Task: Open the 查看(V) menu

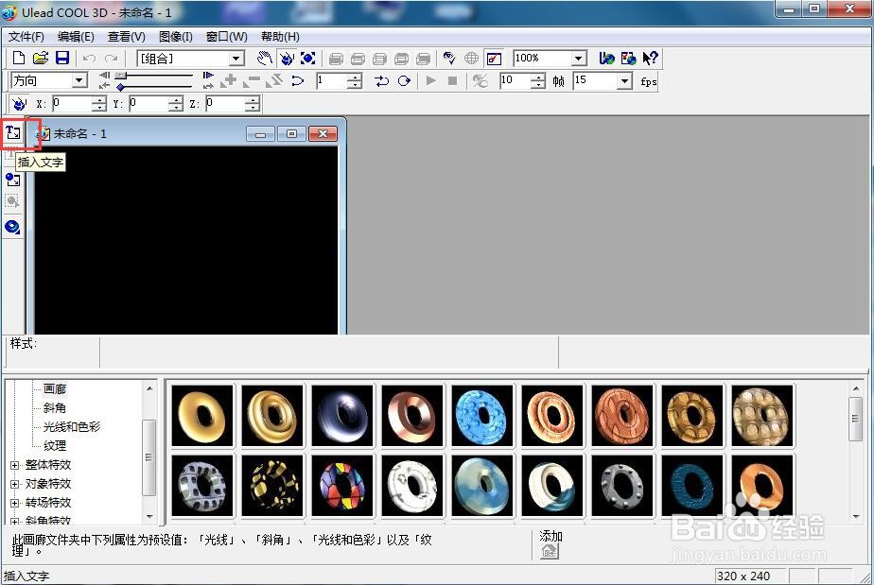Action: tap(127, 37)
